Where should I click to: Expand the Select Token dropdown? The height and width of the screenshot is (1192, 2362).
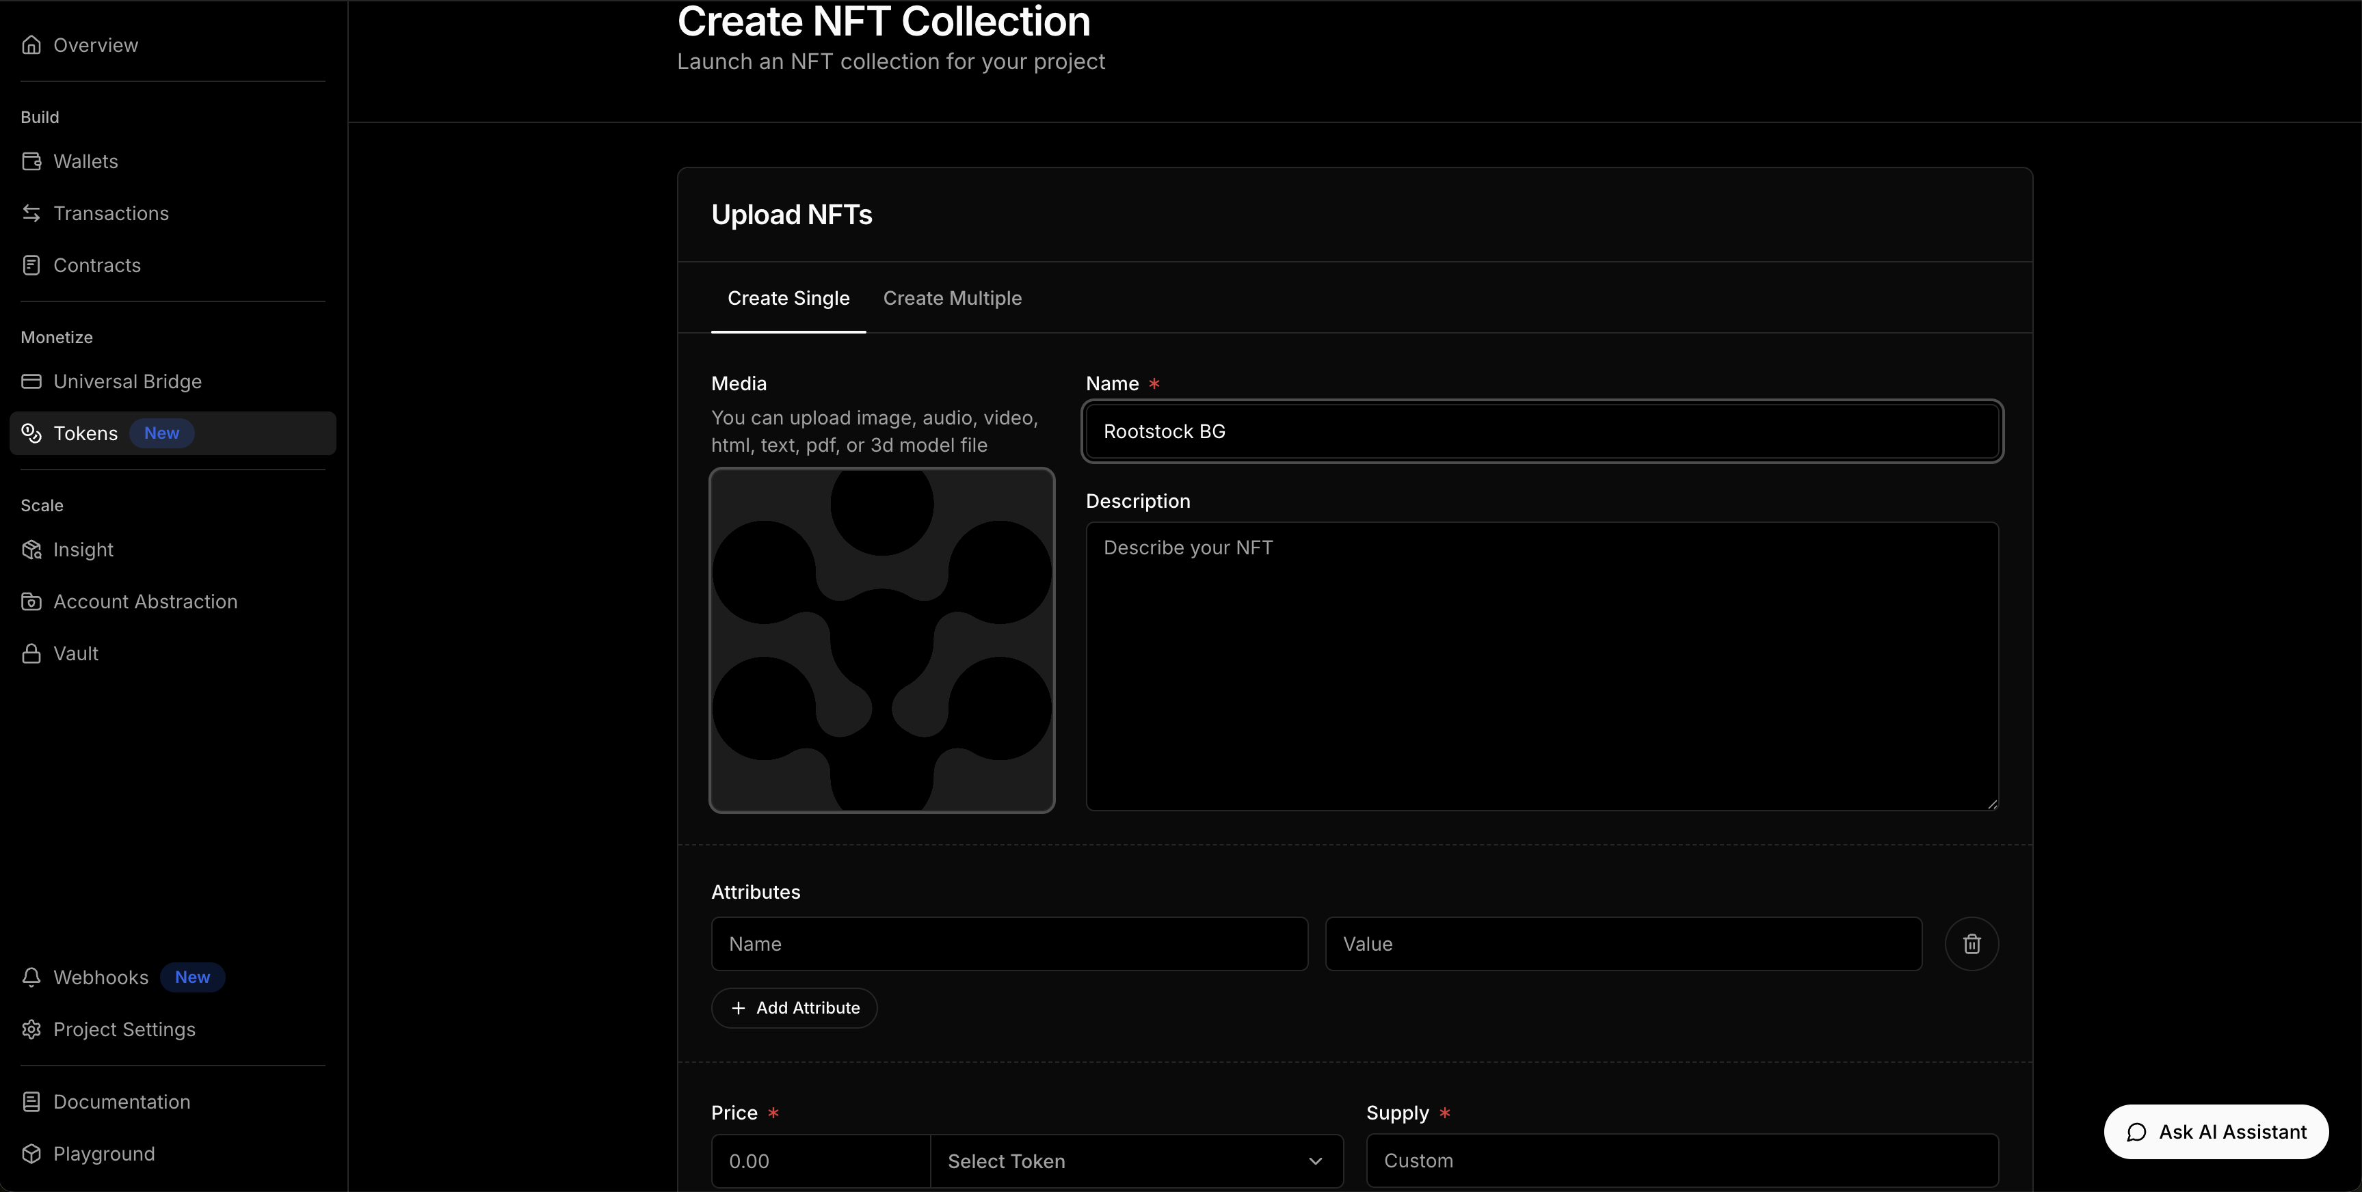[1136, 1161]
